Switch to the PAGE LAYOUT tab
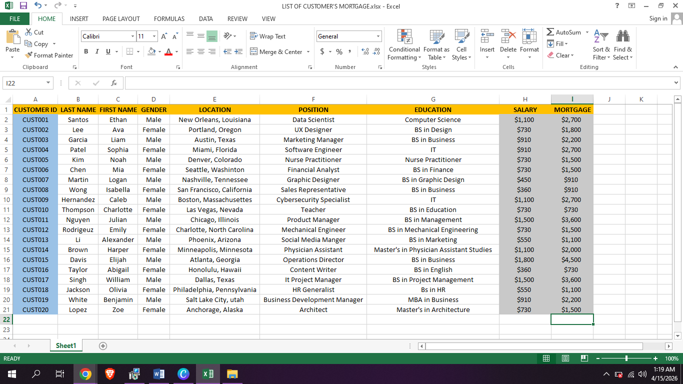The width and height of the screenshot is (683, 384). point(121,18)
